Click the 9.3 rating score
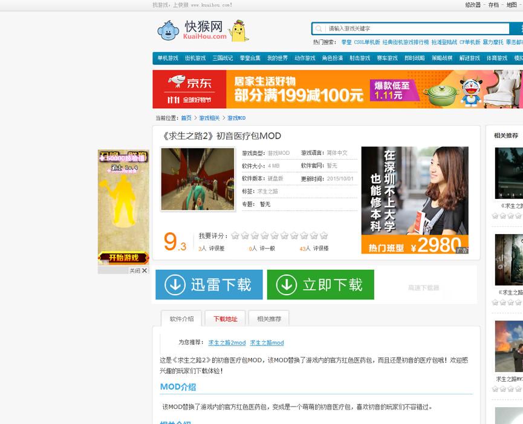The width and height of the screenshot is (523, 424). coord(175,242)
